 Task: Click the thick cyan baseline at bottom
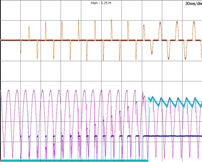point(73,160)
